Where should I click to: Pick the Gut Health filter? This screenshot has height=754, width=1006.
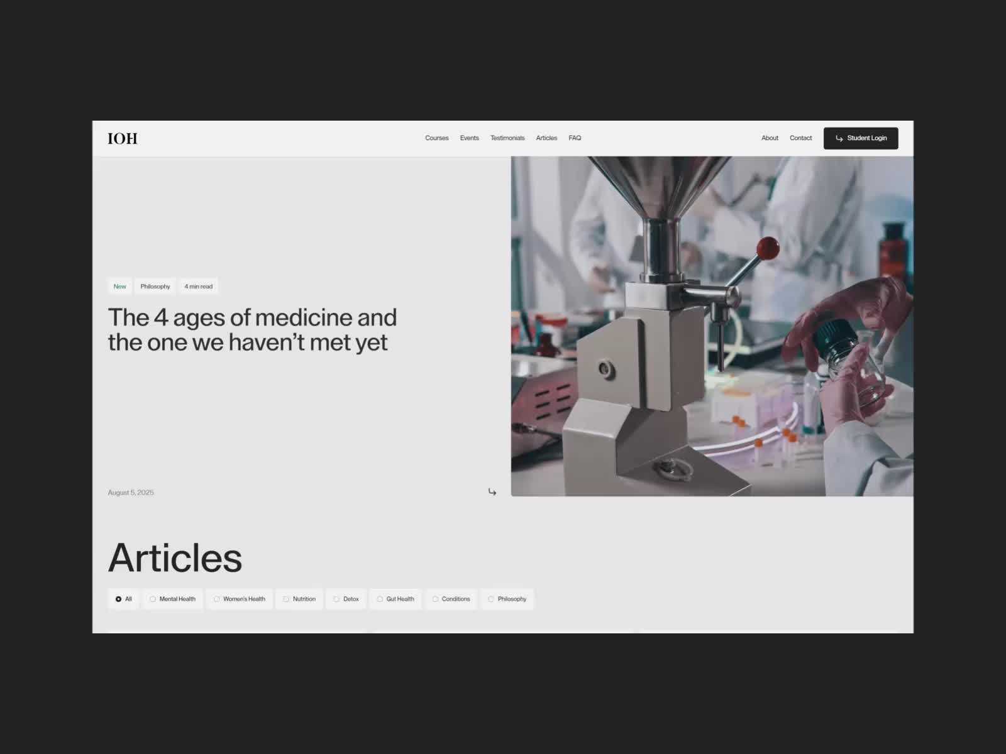tap(395, 599)
